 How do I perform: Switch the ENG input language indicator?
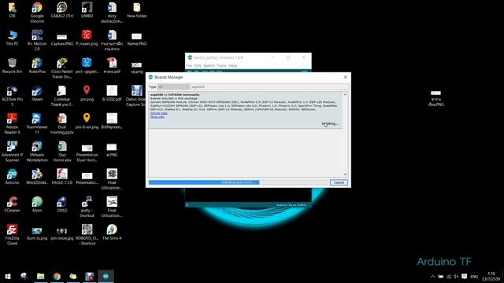pyautogui.click(x=474, y=276)
